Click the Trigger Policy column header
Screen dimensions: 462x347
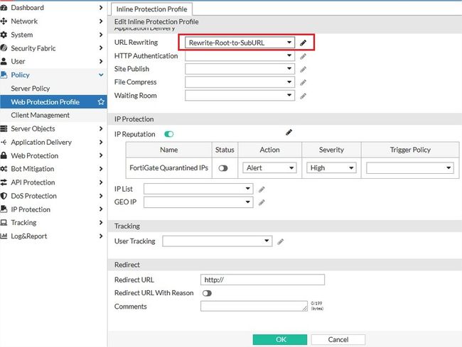tap(410, 150)
